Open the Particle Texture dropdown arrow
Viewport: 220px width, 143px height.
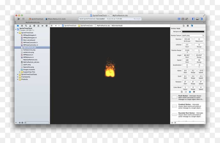(x=203, y=35)
